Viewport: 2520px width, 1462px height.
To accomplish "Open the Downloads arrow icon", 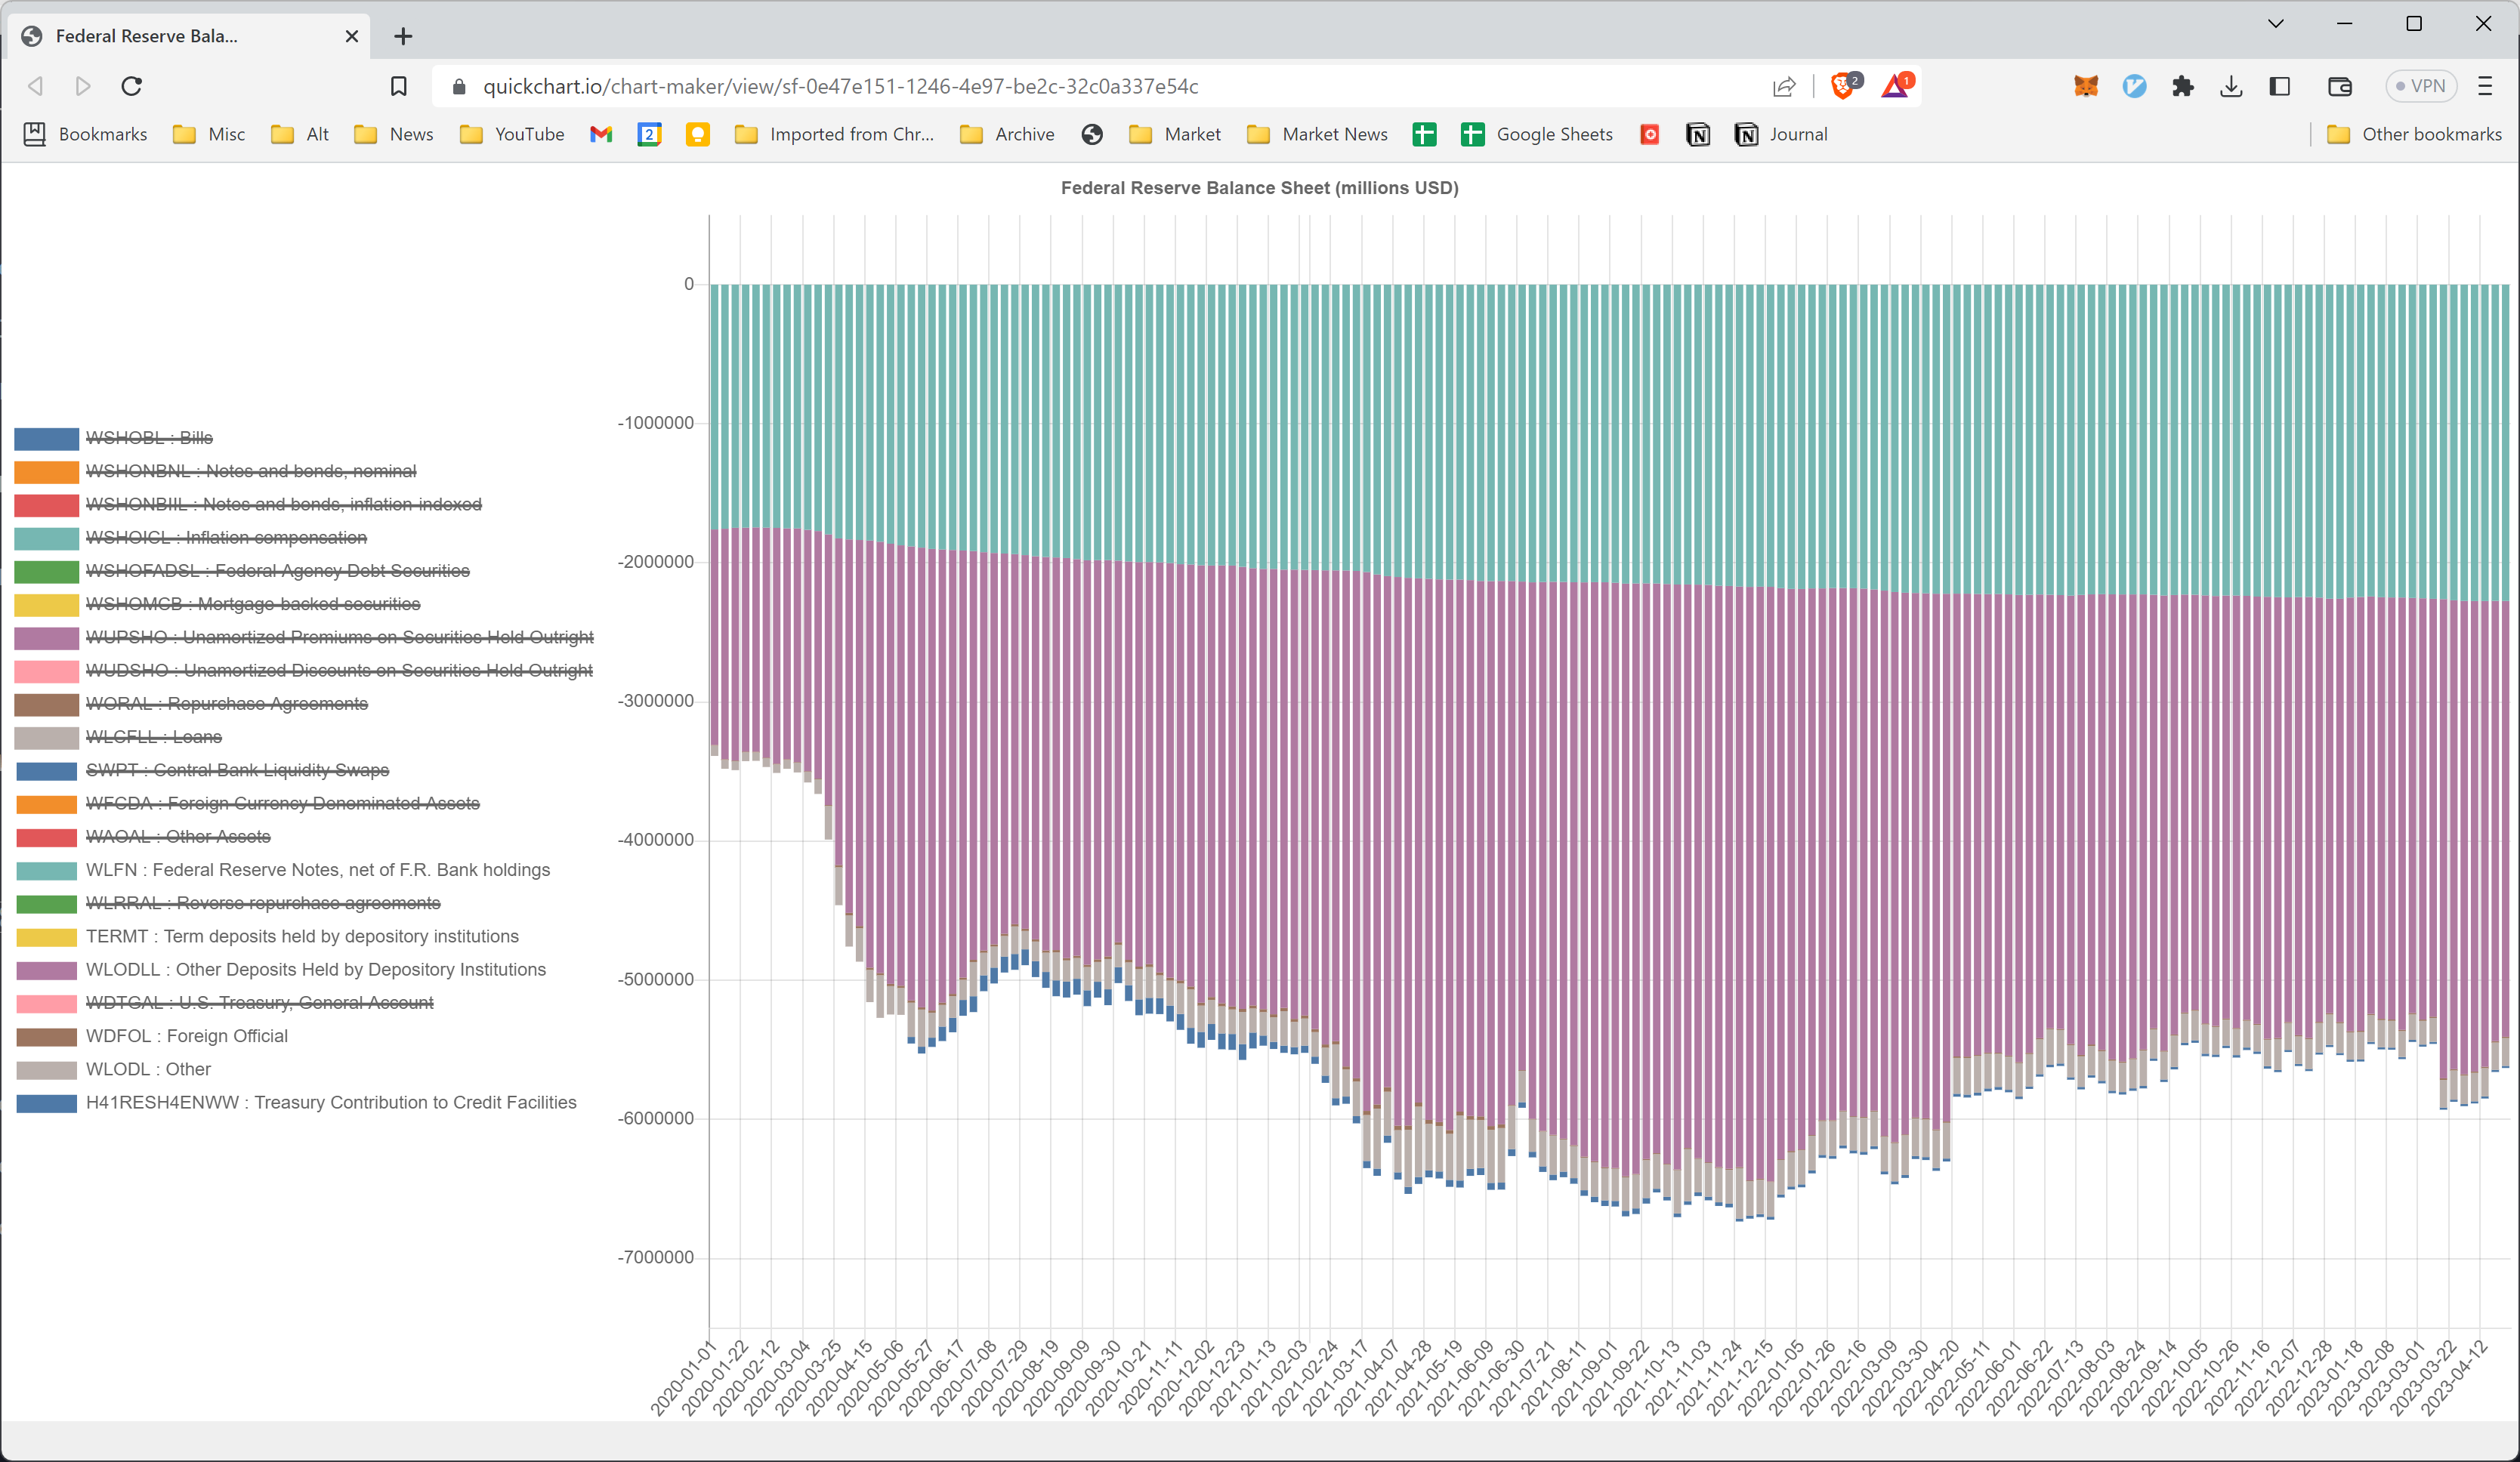I will [2231, 86].
